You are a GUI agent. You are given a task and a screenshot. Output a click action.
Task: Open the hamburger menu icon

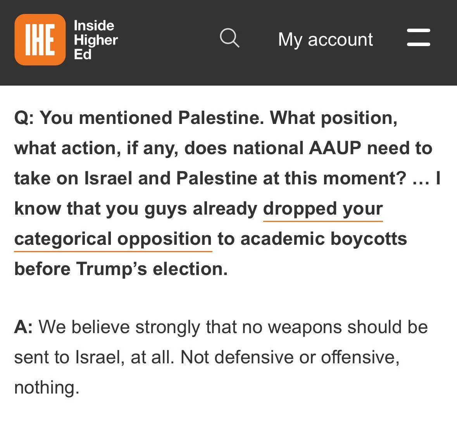tap(419, 37)
